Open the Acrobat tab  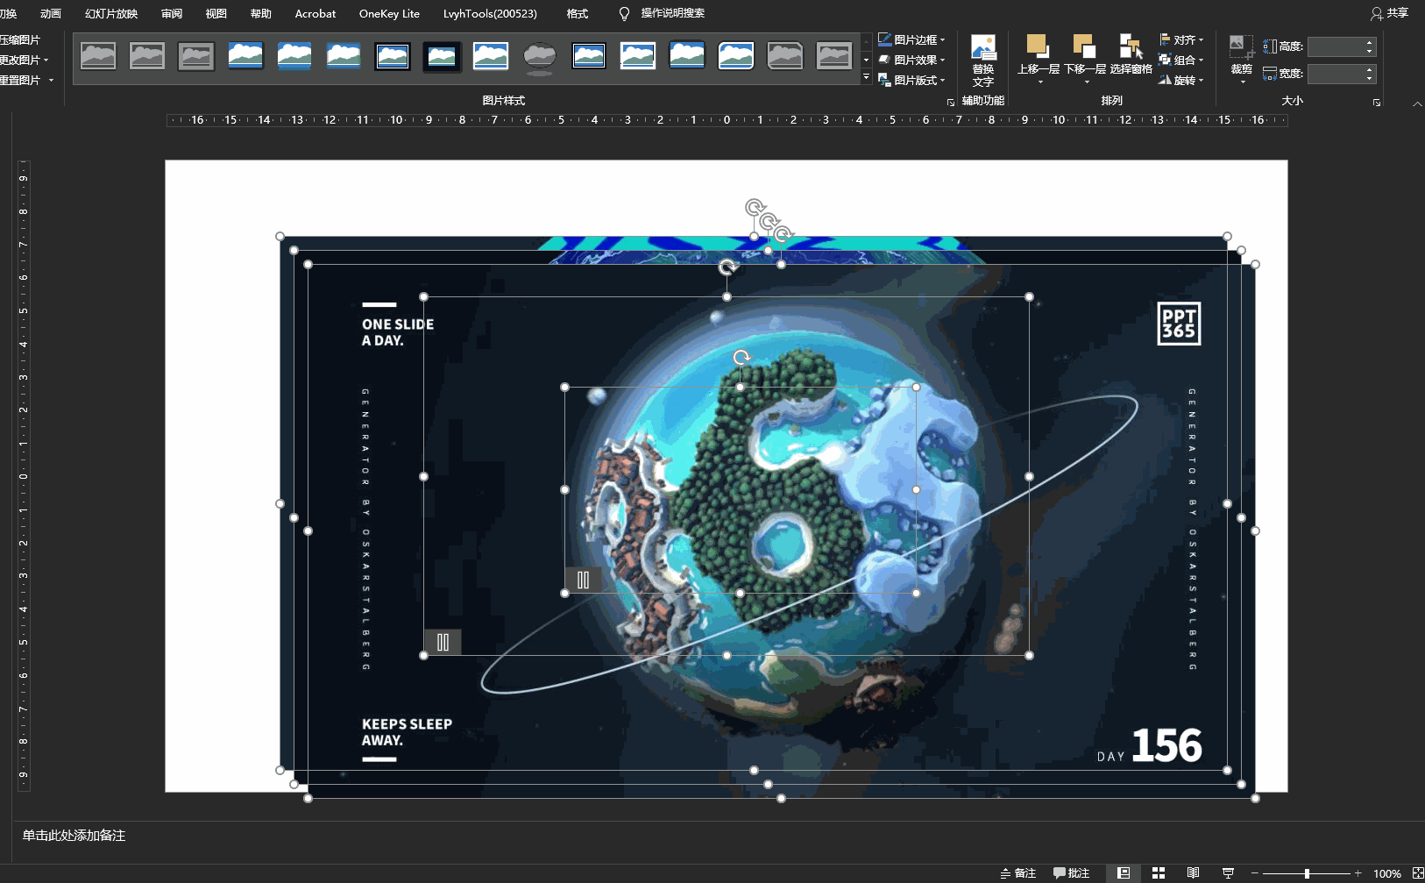315,13
